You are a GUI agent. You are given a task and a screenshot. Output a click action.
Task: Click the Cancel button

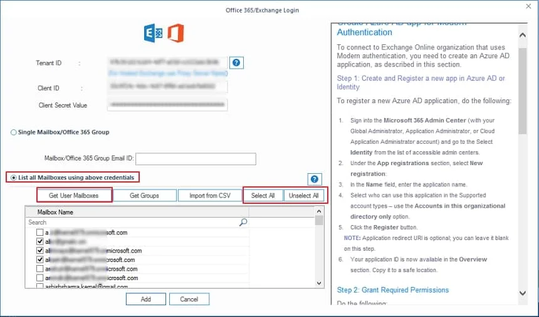tap(189, 299)
